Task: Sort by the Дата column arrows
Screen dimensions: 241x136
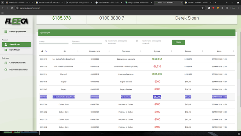Action: (x=233, y=51)
